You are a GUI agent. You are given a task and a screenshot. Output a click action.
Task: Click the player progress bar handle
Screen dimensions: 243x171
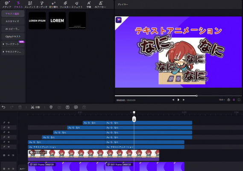point(196,96)
